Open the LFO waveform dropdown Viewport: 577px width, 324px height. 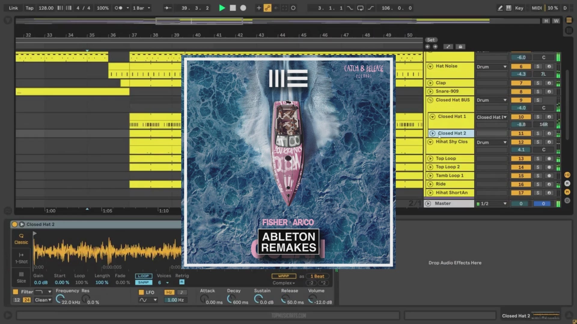[x=148, y=300]
